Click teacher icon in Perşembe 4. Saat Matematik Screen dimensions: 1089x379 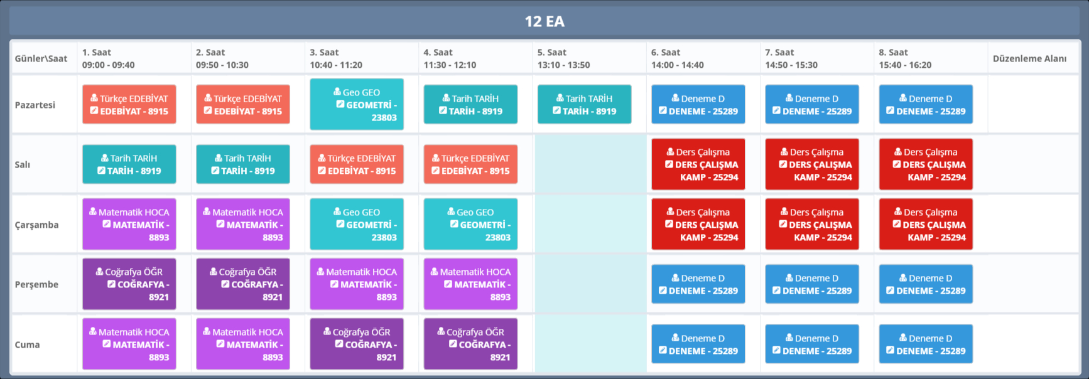point(435,272)
